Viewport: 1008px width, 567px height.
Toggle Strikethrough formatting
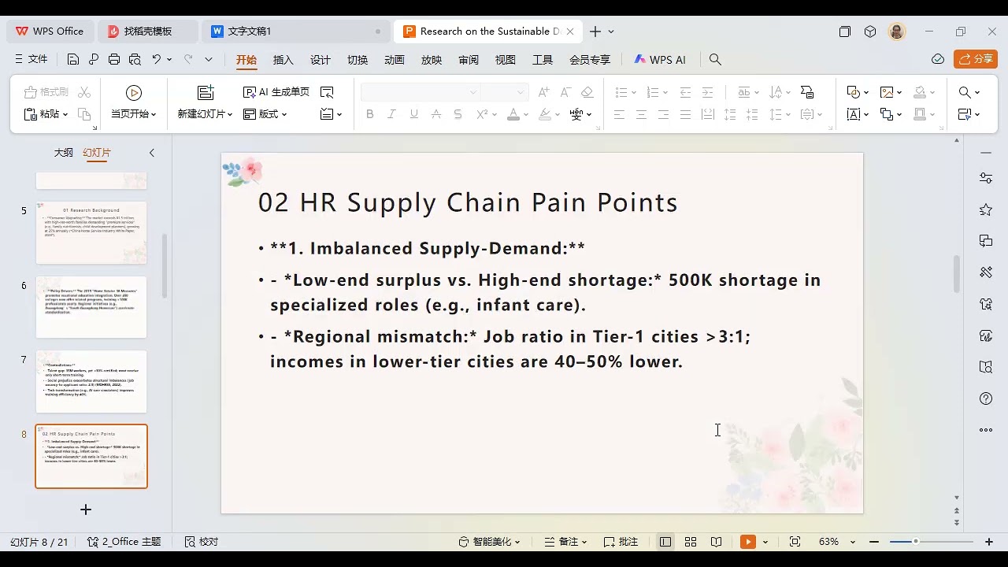coord(435,114)
